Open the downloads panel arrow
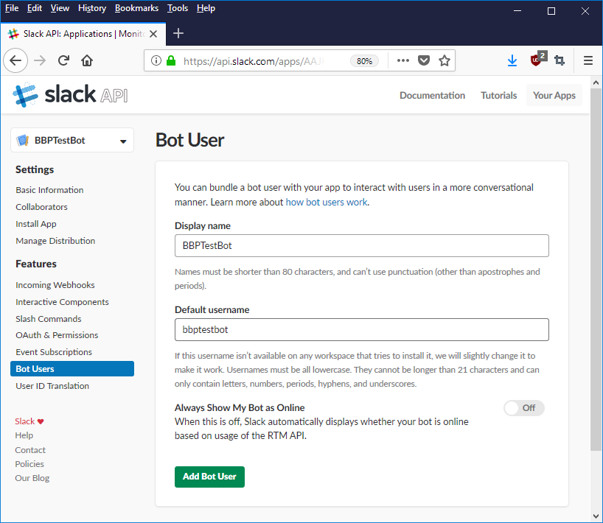603x523 pixels. click(x=512, y=60)
